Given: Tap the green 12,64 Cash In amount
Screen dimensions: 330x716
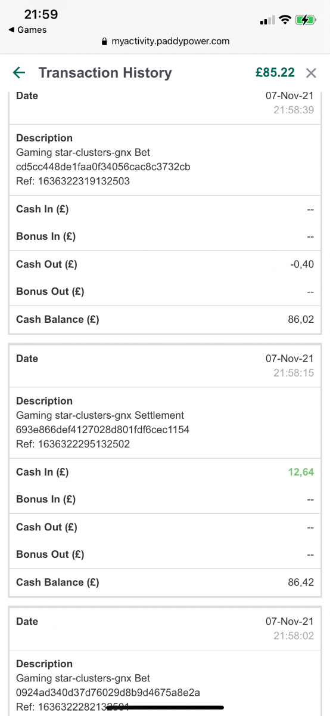Looking at the screenshot, I should click(301, 472).
